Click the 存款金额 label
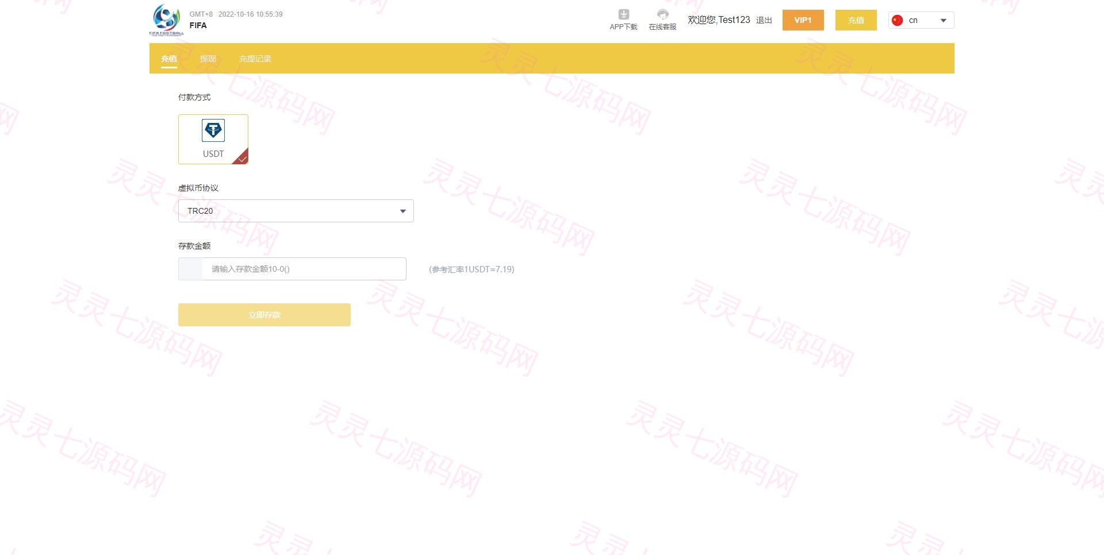 pos(194,246)
